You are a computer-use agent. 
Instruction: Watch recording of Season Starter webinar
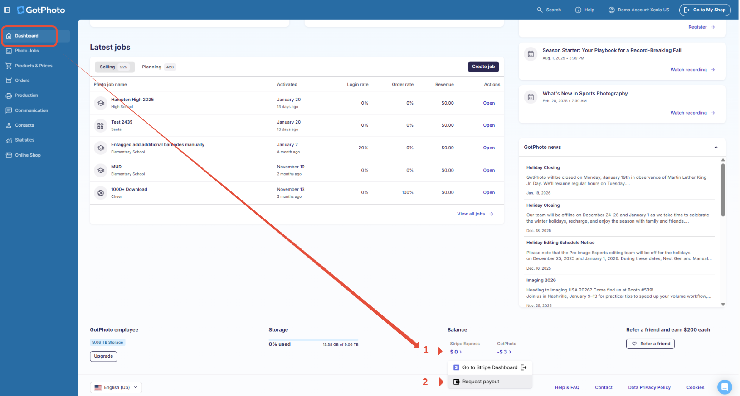click(x=692, y=70)
